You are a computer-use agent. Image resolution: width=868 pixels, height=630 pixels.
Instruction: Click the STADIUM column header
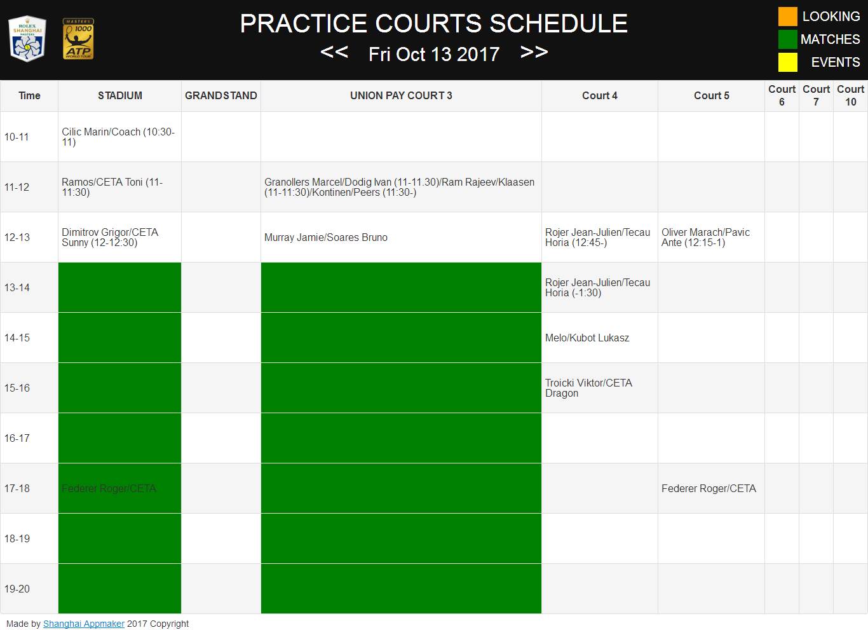pos(120,95)
